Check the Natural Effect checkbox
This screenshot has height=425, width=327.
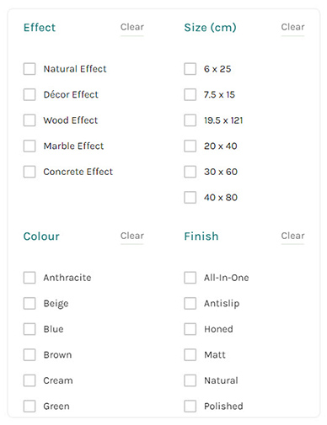(29, 69)
